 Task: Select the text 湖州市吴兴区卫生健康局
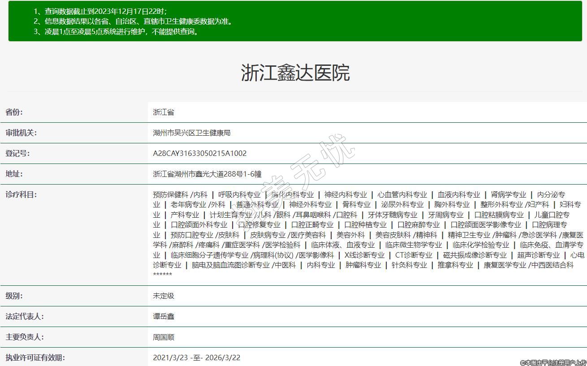tap(191, 133)
